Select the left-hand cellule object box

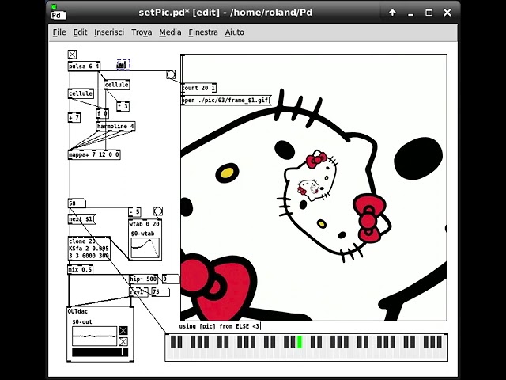(81, 93)
